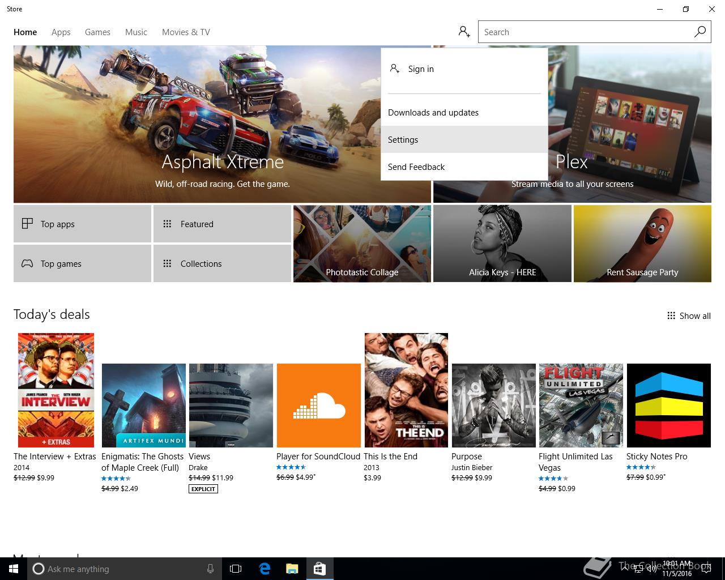
Task: Open Enigmatis Ghosts of Maple Creek cover
Action: tap(144, 406)
